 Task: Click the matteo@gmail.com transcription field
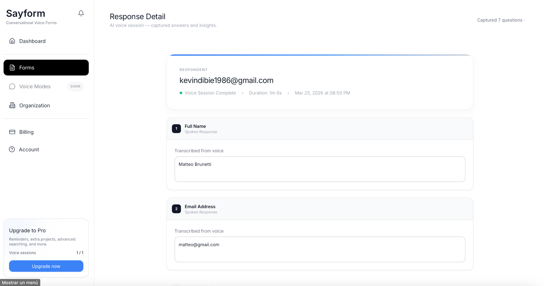[x=320, y=250]
